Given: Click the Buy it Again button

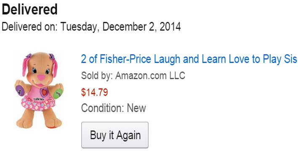Looking at the screenshot, I should (x=115, y=135).
